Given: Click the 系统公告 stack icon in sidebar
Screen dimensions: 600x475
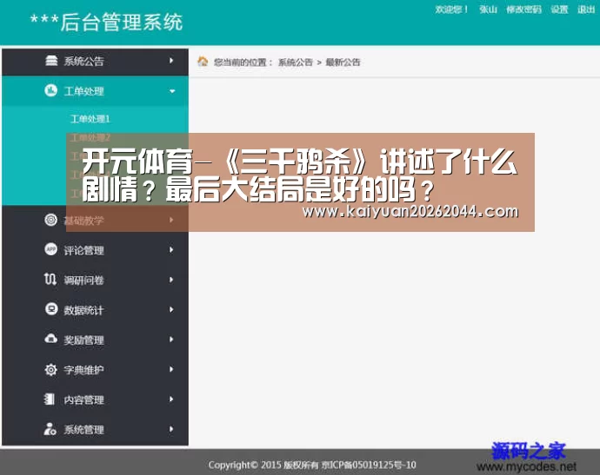Looking at the screenshot, I should [x=51, y=61].
